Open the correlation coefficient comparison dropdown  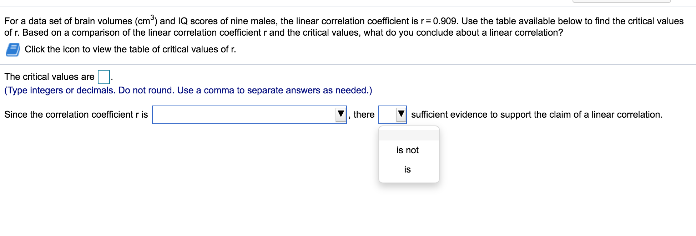coord(341,114)
